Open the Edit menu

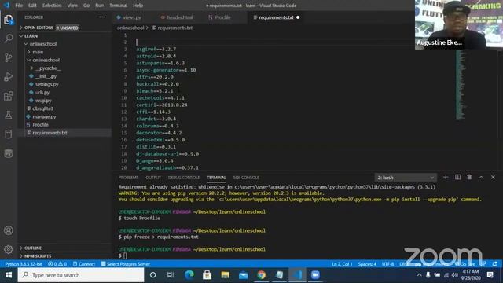pyautogui.click(x=32, y=6)
